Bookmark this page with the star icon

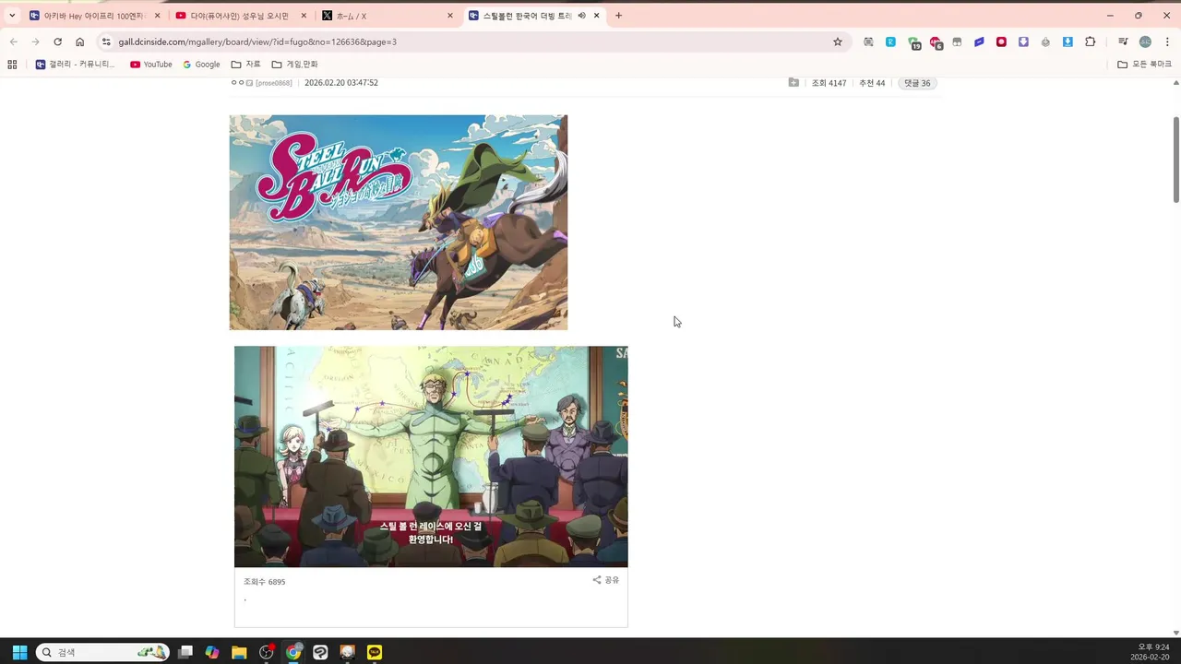point(838,41)
